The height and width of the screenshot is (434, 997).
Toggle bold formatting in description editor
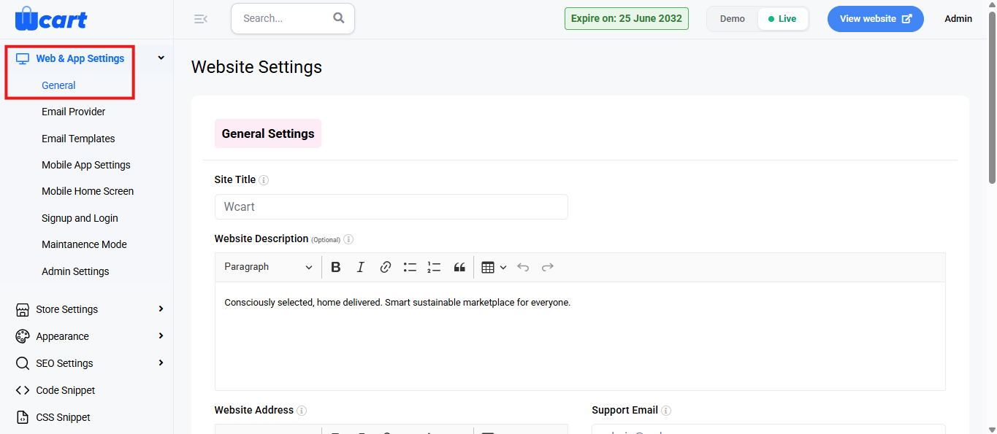[x=336, y=267]
